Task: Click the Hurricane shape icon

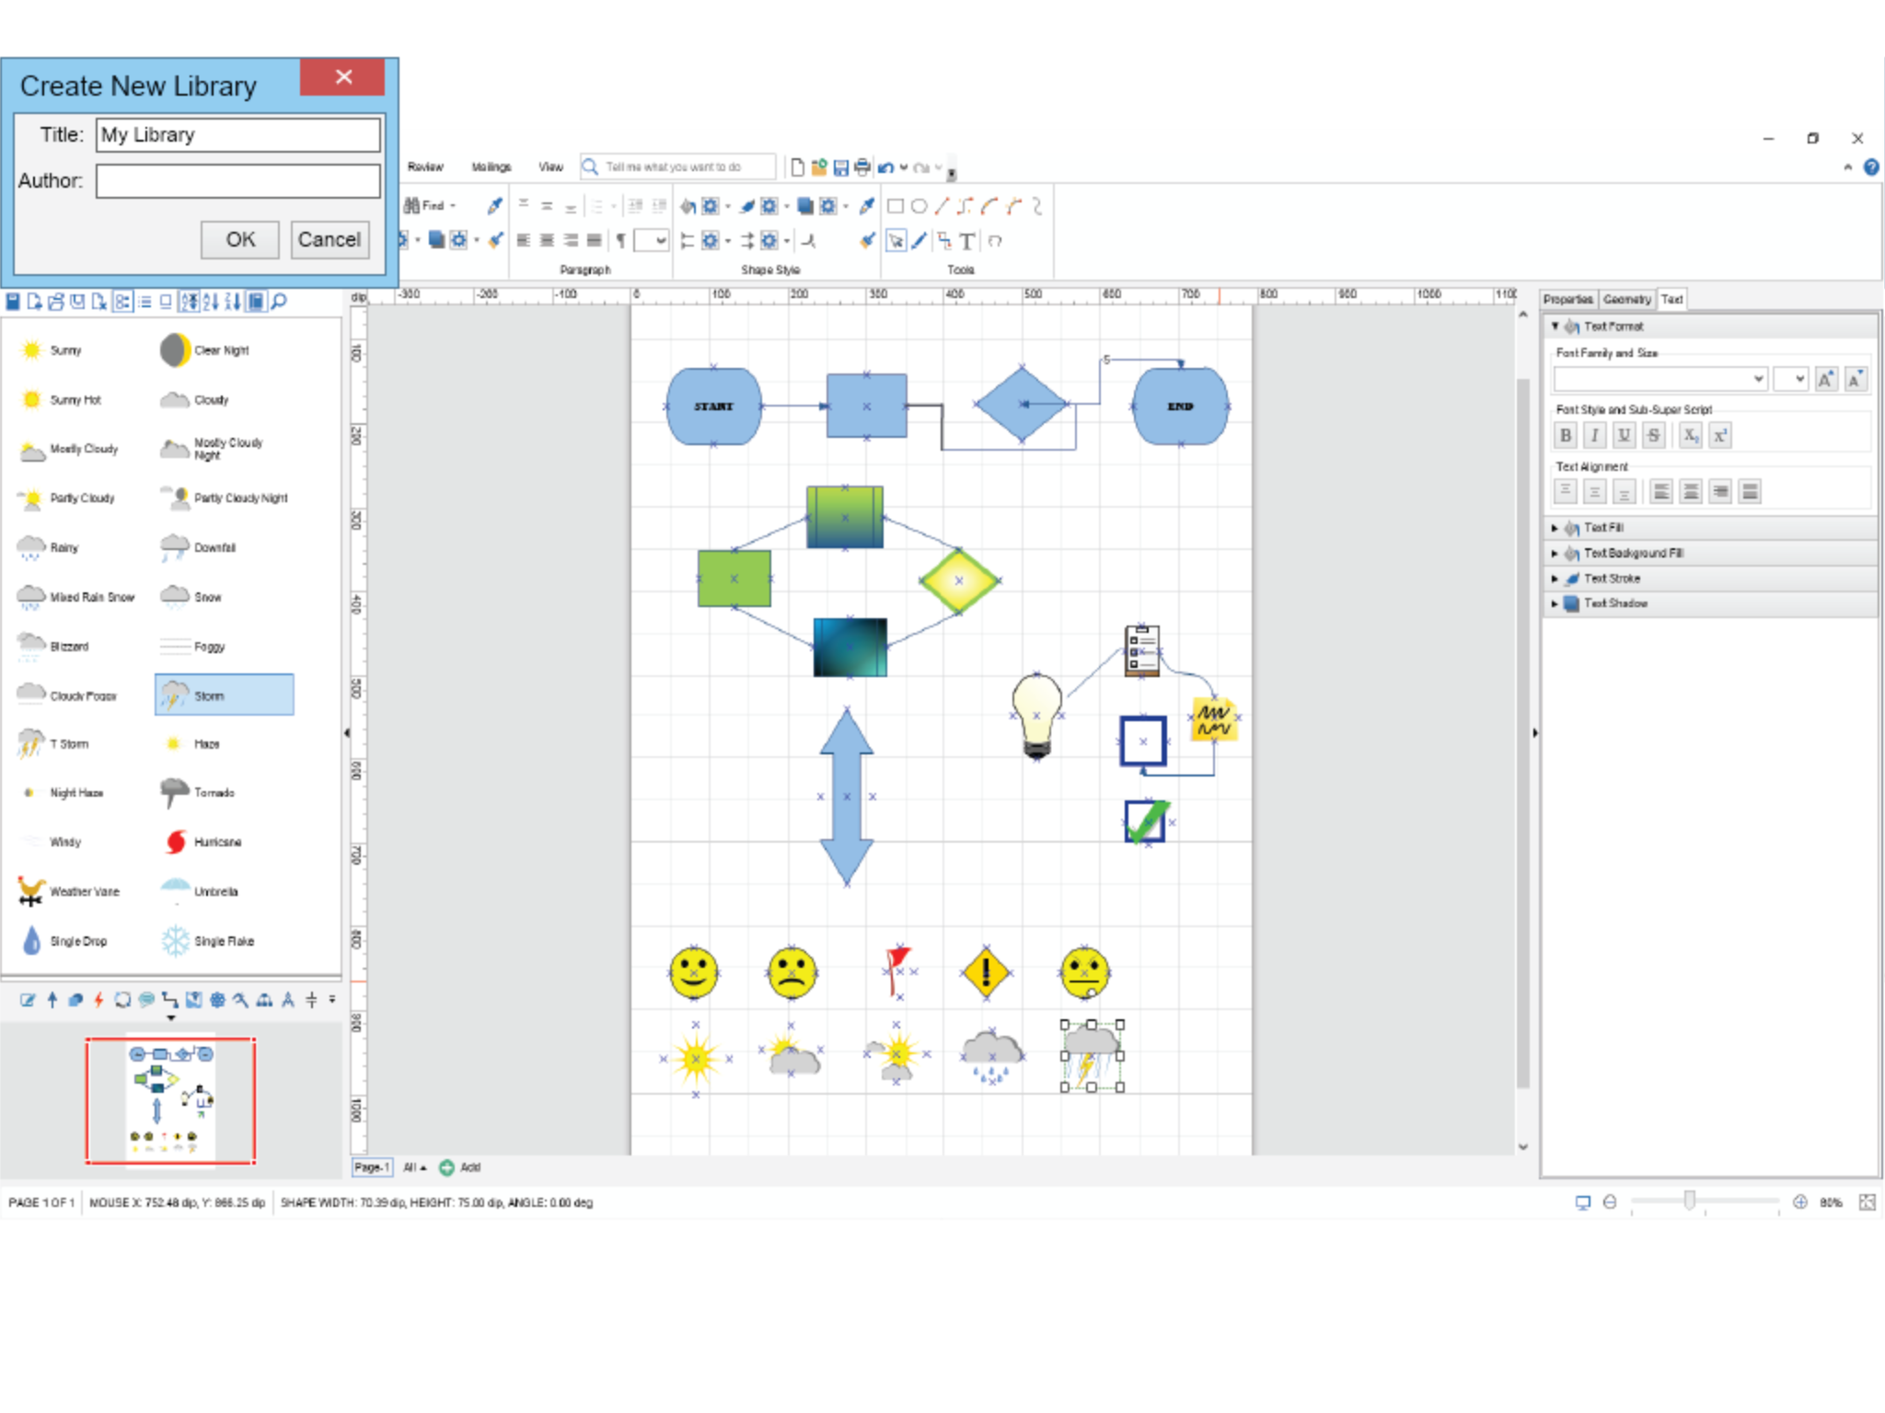Action: point(174,842)
